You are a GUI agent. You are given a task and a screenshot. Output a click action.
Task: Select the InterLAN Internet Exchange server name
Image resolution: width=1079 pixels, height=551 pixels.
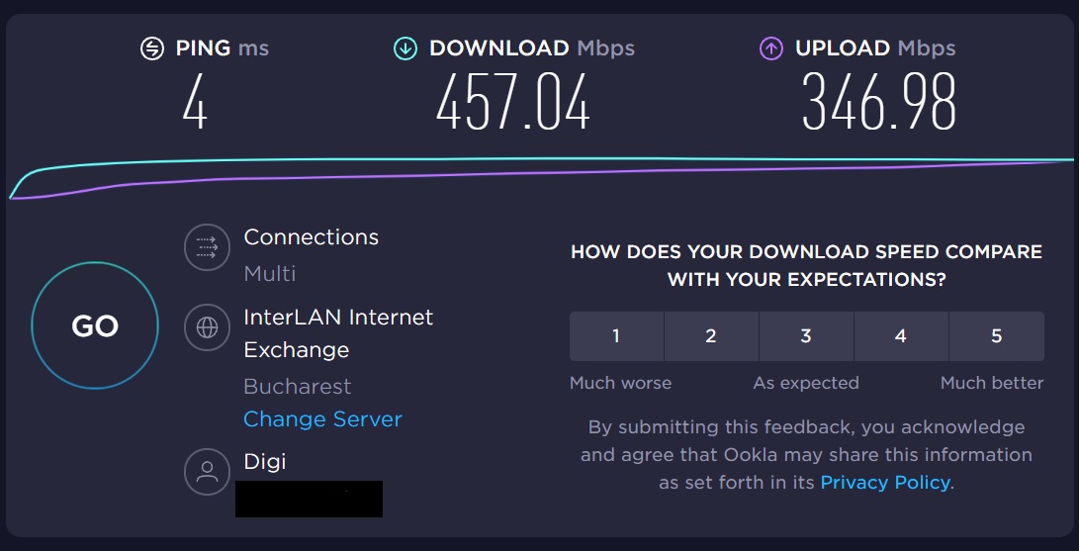(x=338, y=333)
